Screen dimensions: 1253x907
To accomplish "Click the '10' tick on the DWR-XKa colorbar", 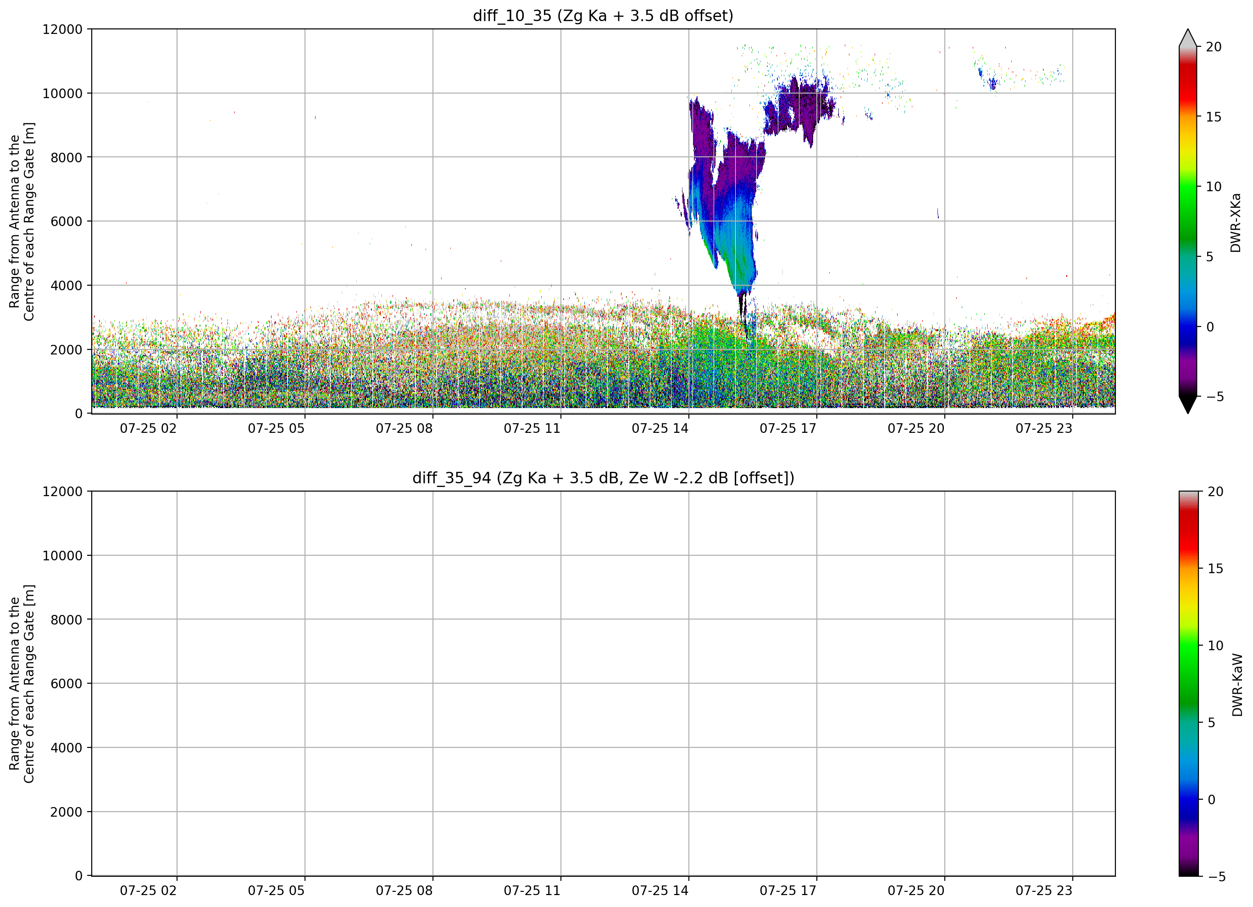I will 1213,187.
